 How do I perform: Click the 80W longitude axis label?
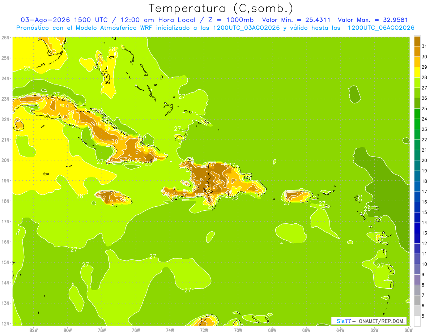[x=68, y=330]
